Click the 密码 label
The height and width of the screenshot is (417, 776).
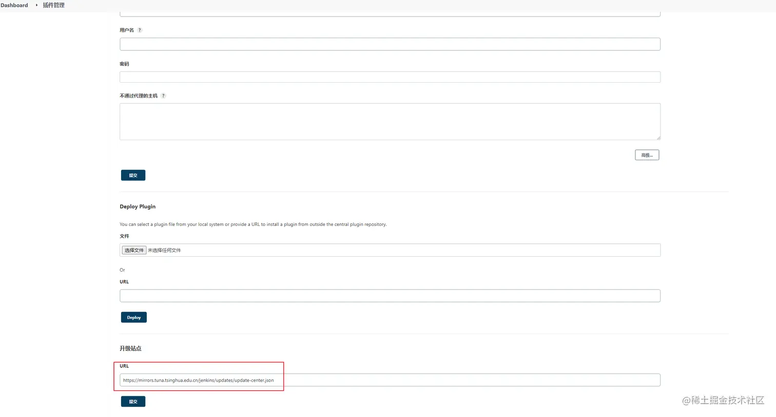tap(124, 64)
